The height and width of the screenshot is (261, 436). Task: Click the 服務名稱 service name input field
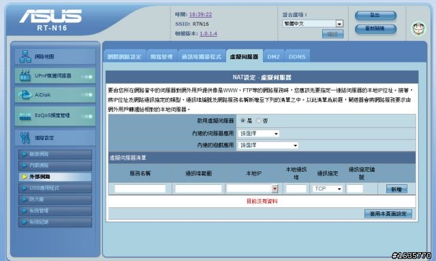tap(140, 188)
